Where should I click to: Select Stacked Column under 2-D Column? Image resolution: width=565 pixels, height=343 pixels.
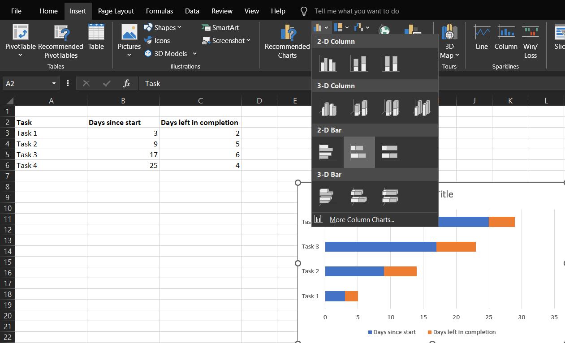coord(359,63)
